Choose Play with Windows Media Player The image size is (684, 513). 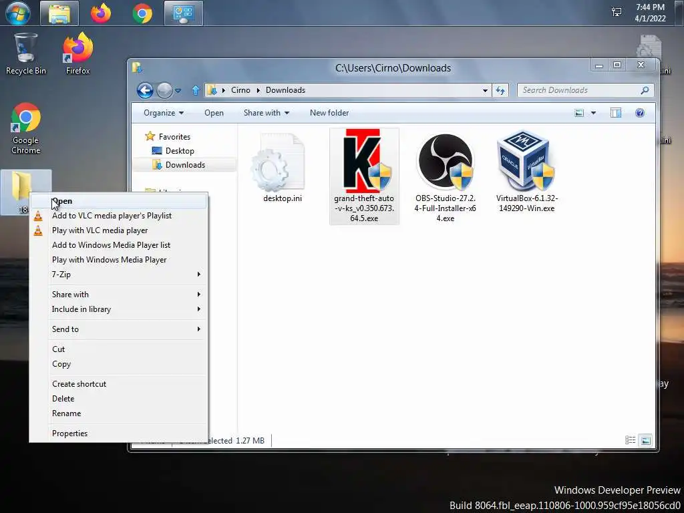click(x=118, y=260)
